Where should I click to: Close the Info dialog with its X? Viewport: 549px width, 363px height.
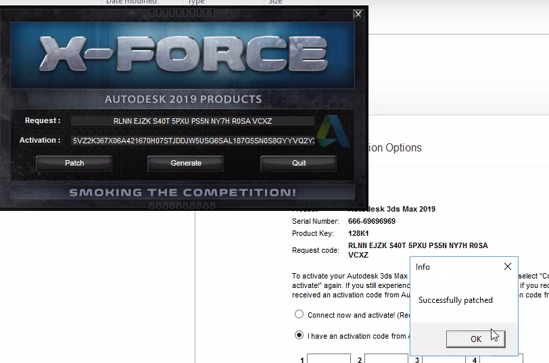tap(508, 267)
